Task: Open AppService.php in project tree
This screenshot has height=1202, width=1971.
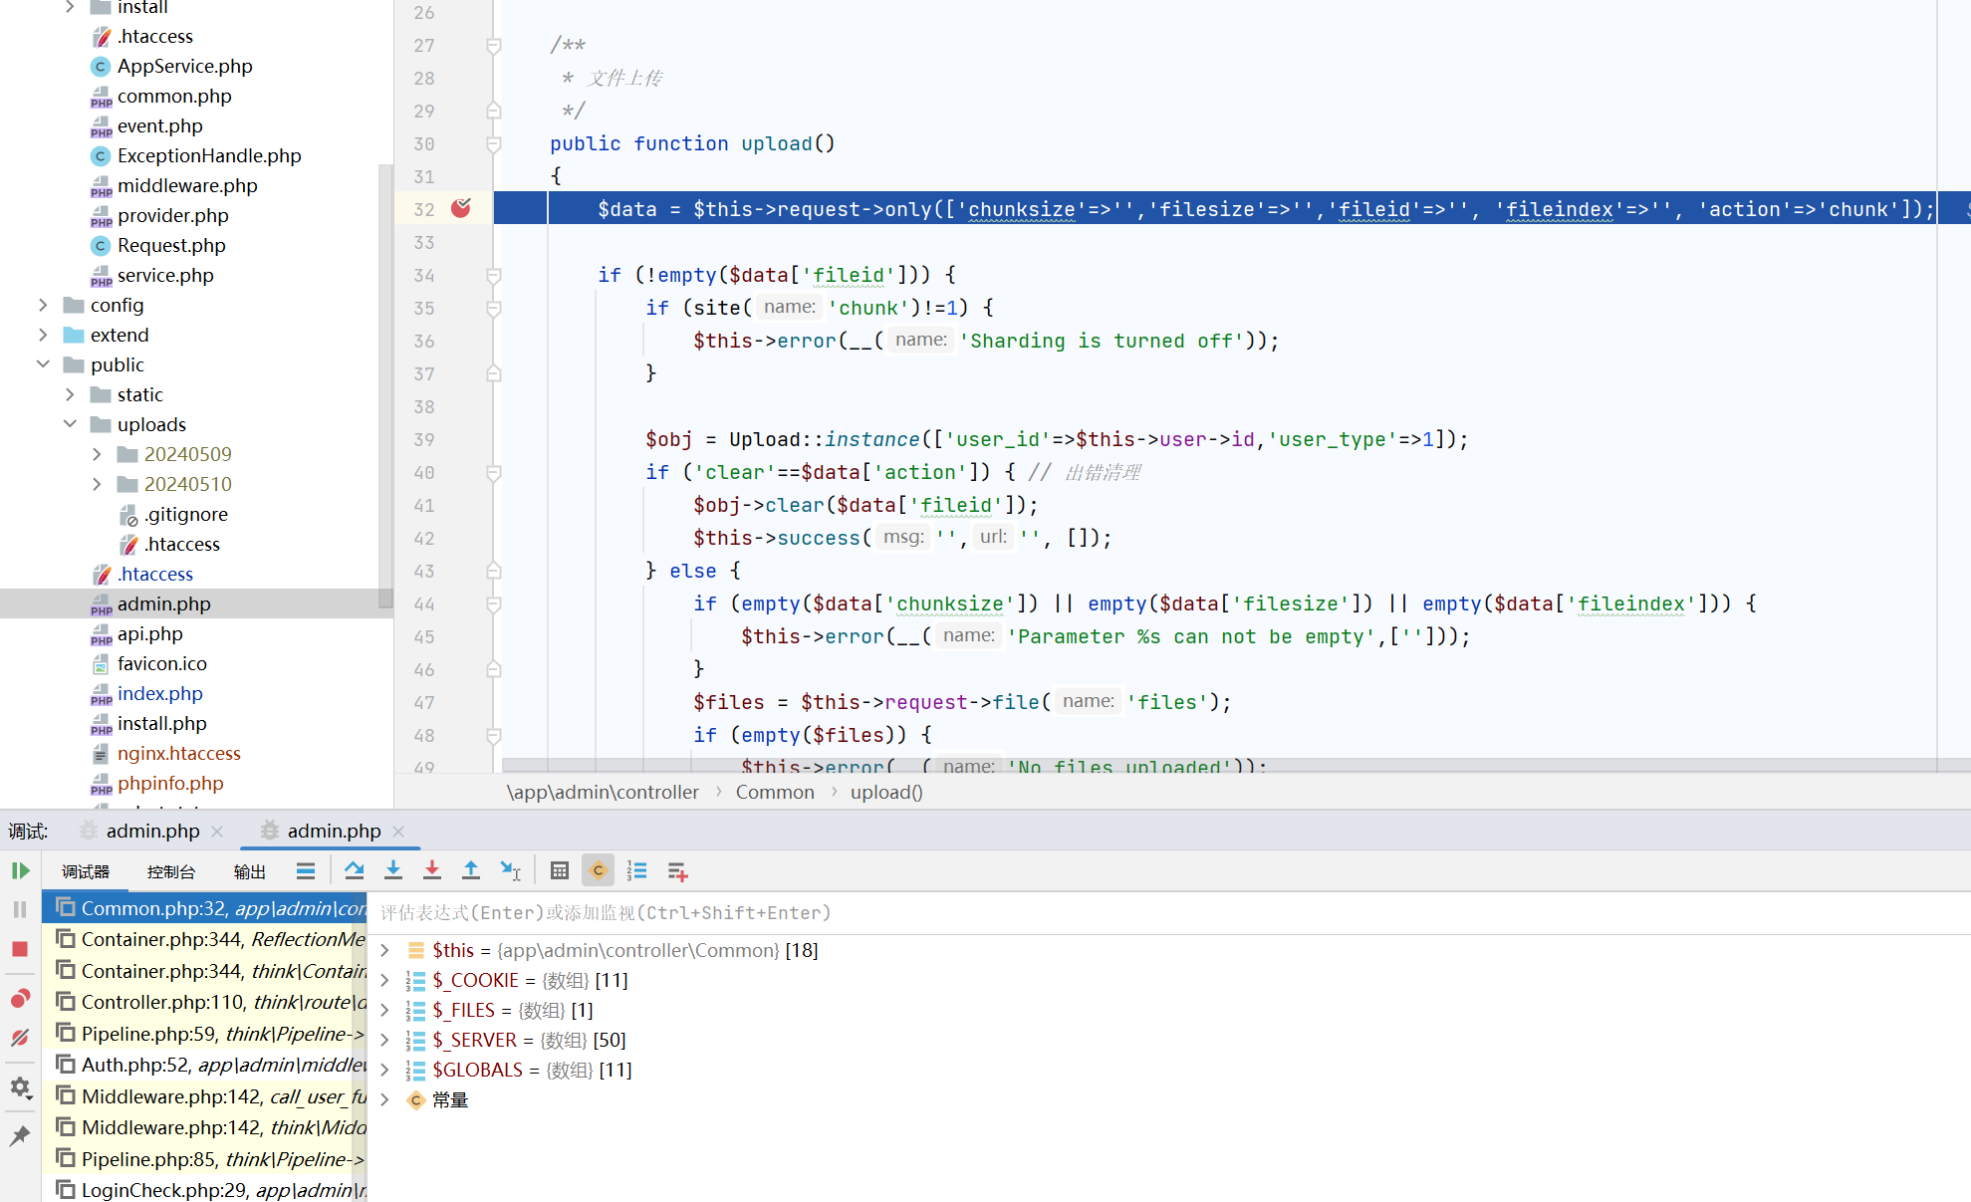Action: coord(185,66)
